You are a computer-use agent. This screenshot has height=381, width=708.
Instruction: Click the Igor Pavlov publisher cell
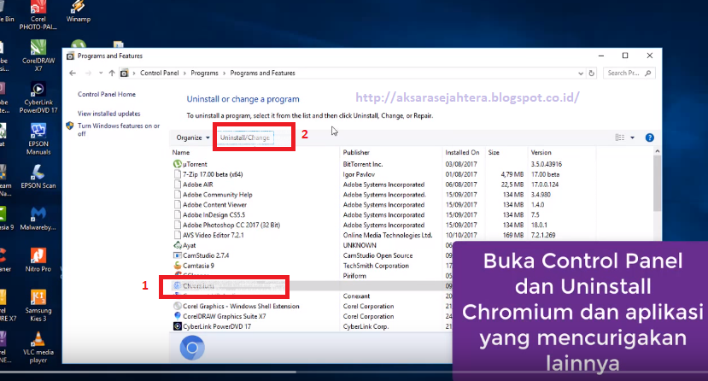tap(359, 174)
